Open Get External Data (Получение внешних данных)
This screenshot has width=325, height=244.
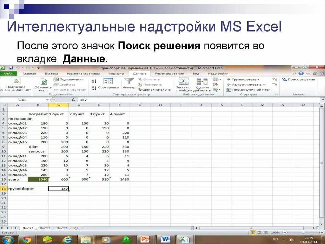point(16,85)
